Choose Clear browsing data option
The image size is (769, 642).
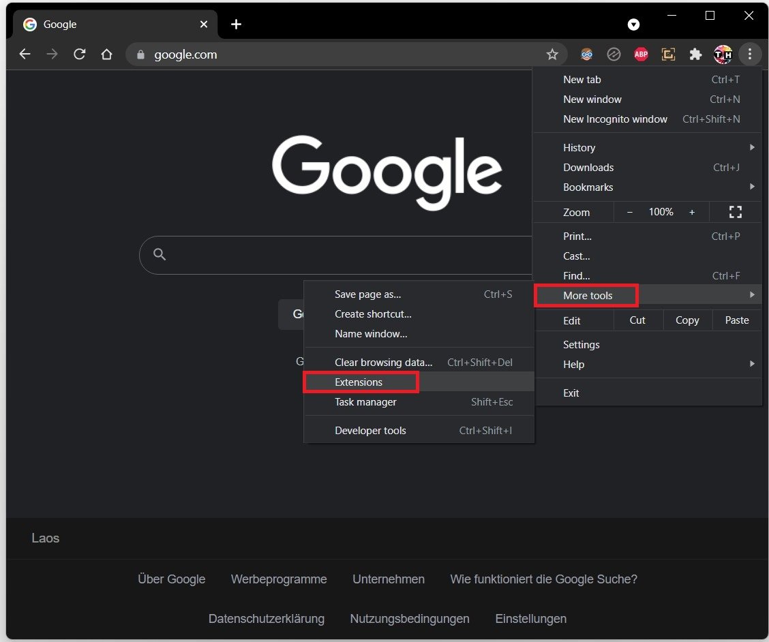pos(383,362)
